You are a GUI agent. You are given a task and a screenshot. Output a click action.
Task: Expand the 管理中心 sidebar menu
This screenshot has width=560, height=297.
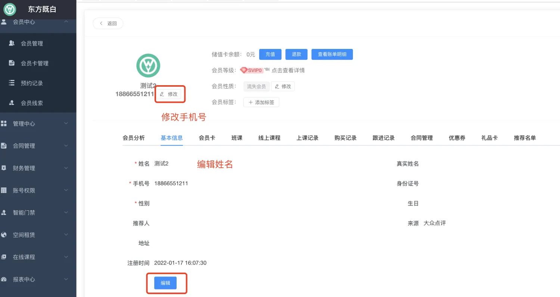66,124
